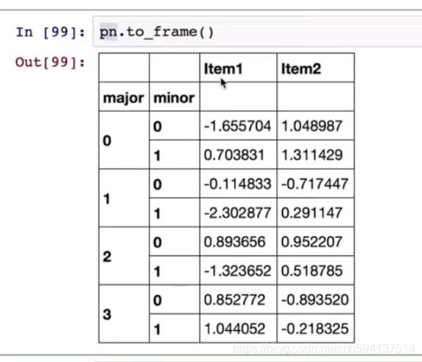Click major index label 2

[x=107, y=257]
